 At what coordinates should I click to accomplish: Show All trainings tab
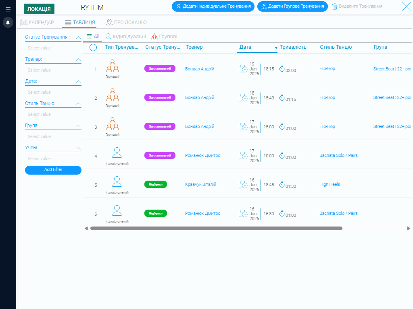pos(93,37)
